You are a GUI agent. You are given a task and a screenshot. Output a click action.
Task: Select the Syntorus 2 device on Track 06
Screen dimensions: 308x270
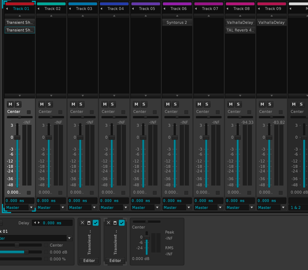(177, 22)
